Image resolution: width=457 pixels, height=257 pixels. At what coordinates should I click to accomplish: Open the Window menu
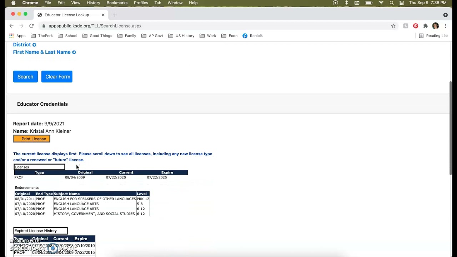[175, 3]
